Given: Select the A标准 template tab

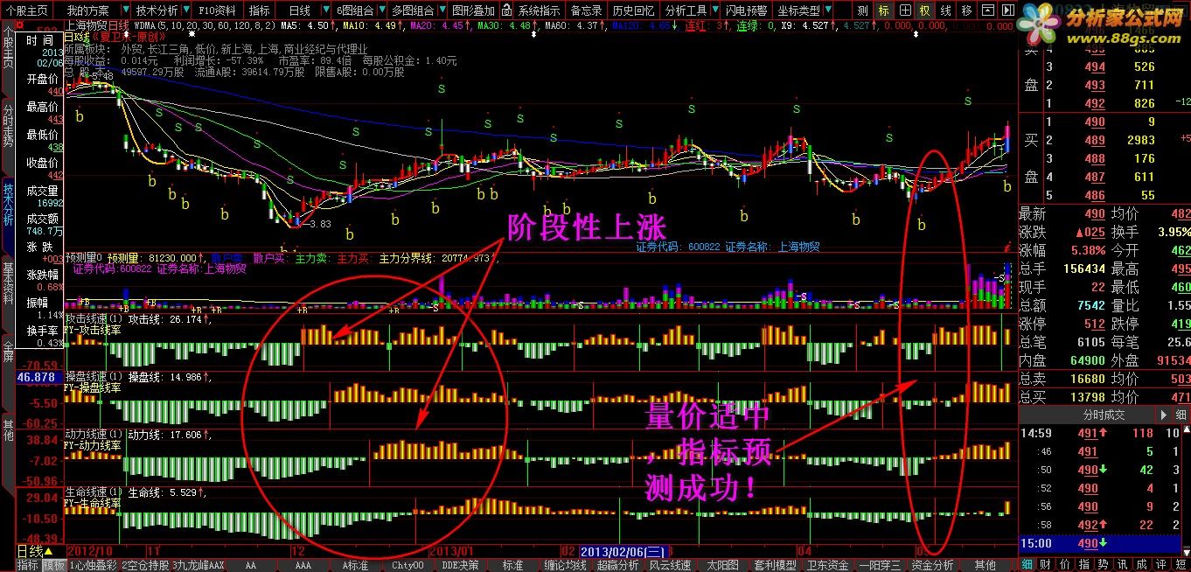Looking at the screenshot, I should (356, 565).
